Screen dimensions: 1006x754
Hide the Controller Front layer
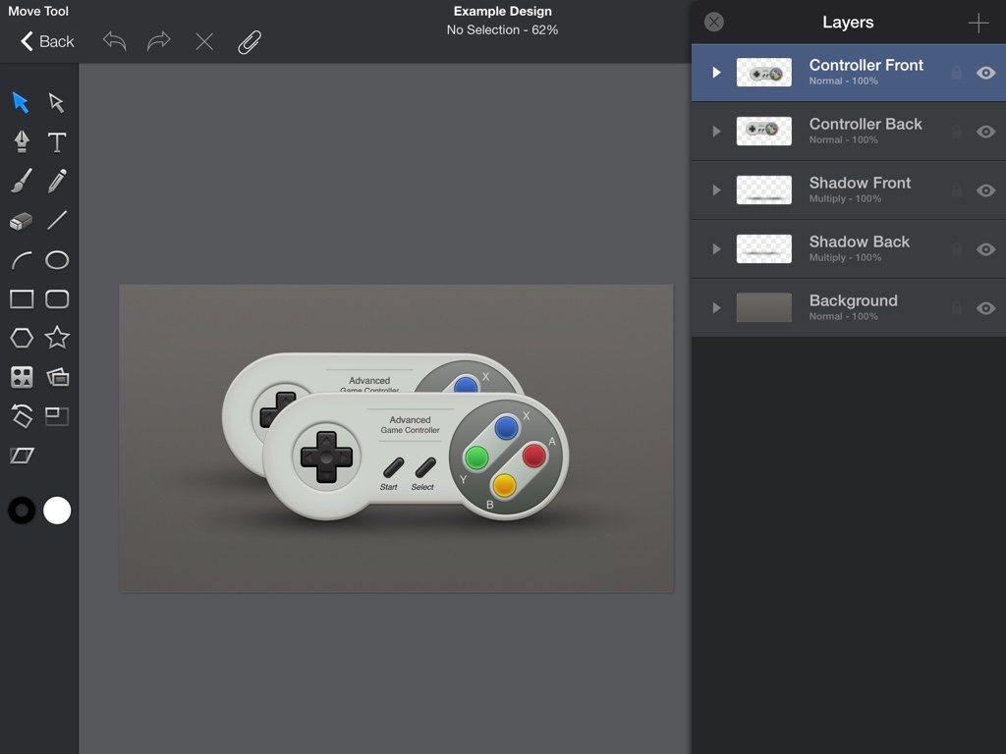point(985,73)
